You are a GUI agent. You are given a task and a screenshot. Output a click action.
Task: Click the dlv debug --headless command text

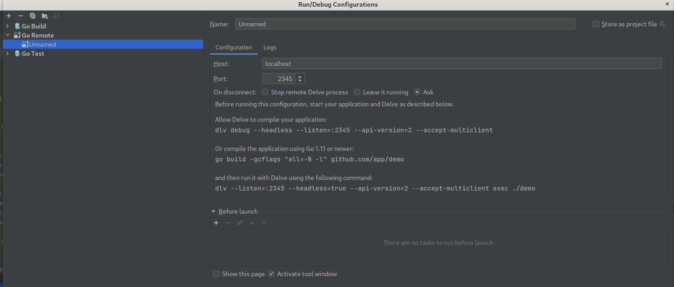tap(354, 130)
